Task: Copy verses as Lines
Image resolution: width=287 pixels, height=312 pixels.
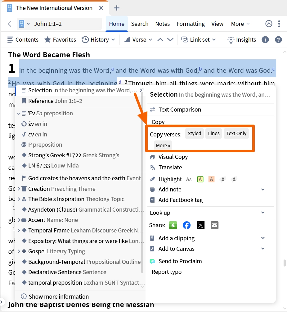Action: point(214,133)
